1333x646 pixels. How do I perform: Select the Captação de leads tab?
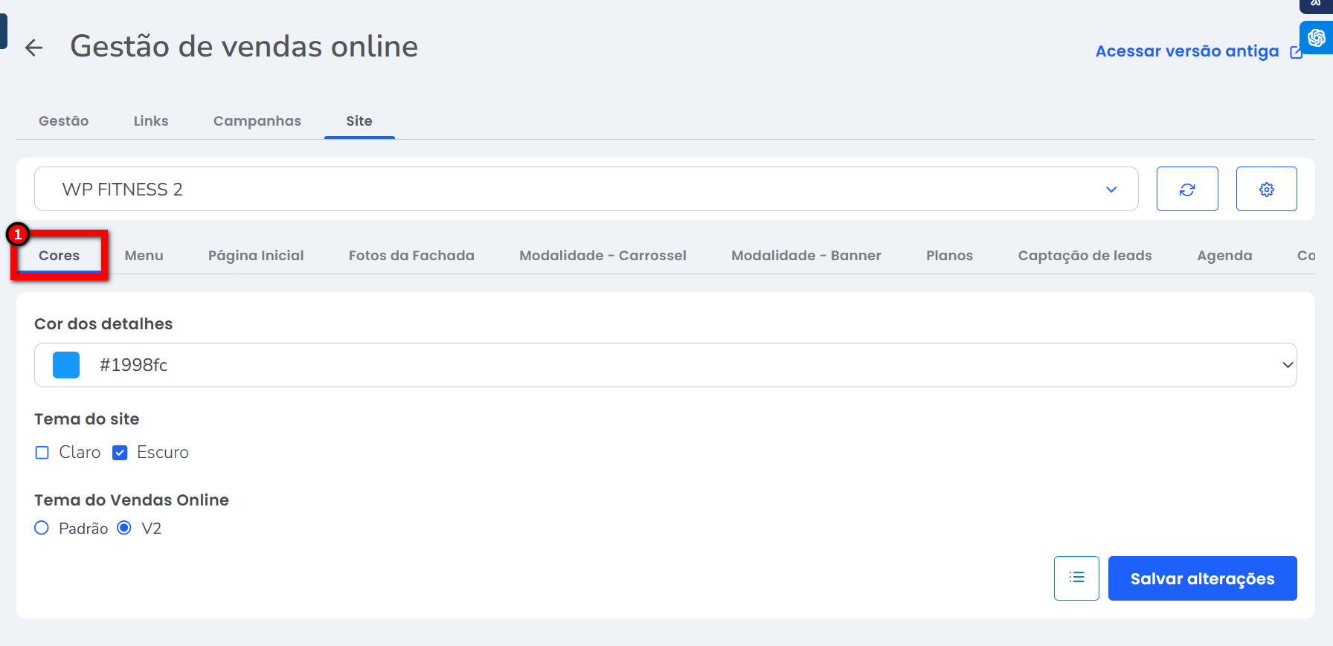(x=1084, y=256)
